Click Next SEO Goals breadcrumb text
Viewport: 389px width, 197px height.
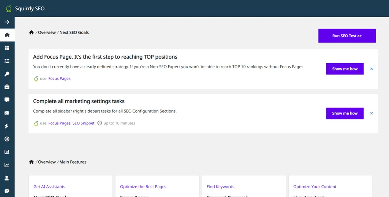click(x=74, y=32)
